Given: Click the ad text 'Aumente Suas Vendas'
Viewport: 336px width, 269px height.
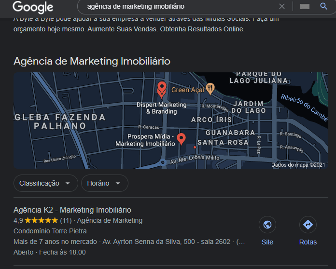Looking at the screenshot, I should click(123, 29).
